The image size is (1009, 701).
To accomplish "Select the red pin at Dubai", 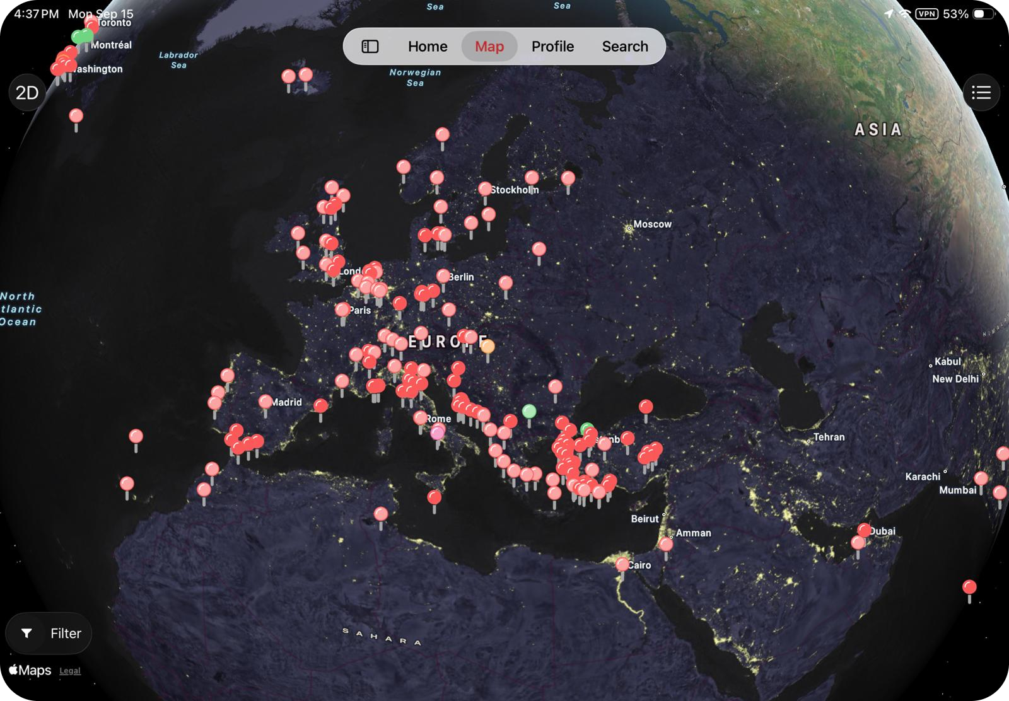I will pyautogui.click(x=864, y=530).
